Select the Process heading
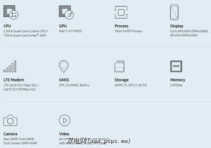This screenshot has height=148, width=211. (x=122, y=26)
